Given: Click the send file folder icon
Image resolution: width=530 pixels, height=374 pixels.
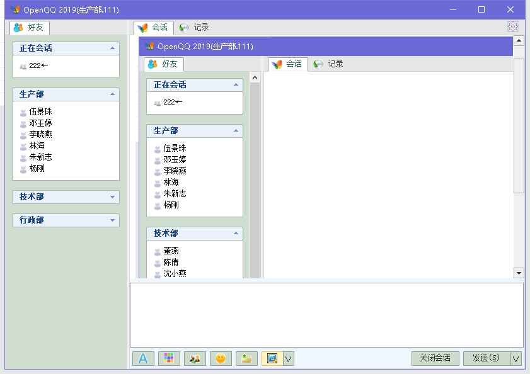Looking at the screenshot, I should point(246,358).
